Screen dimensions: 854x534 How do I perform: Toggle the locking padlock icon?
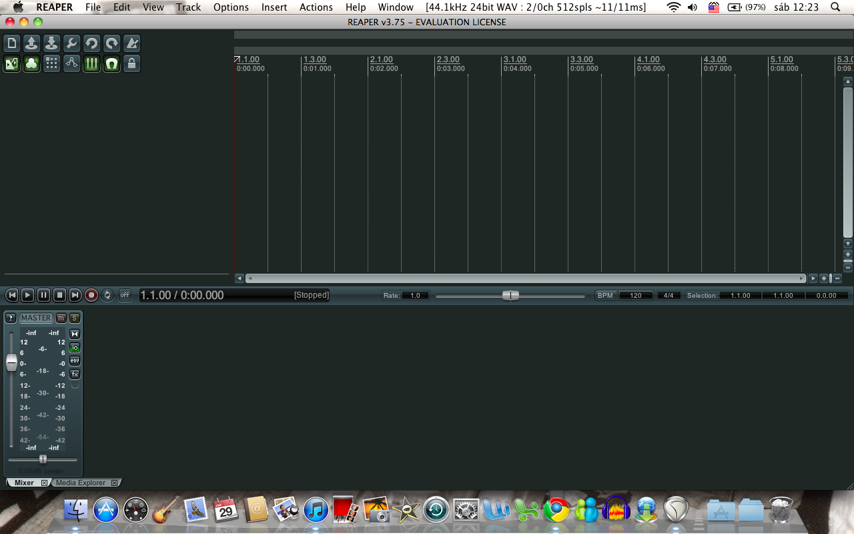(132, 64)
